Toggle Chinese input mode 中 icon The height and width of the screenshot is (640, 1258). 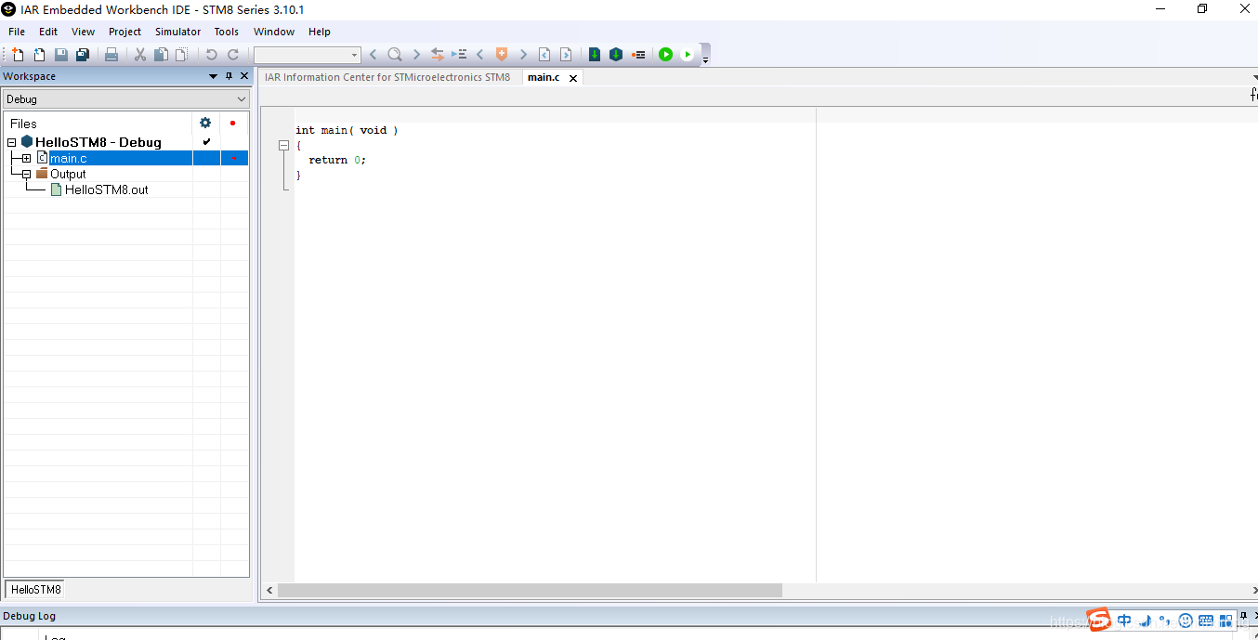click(x=1124, y=620)
